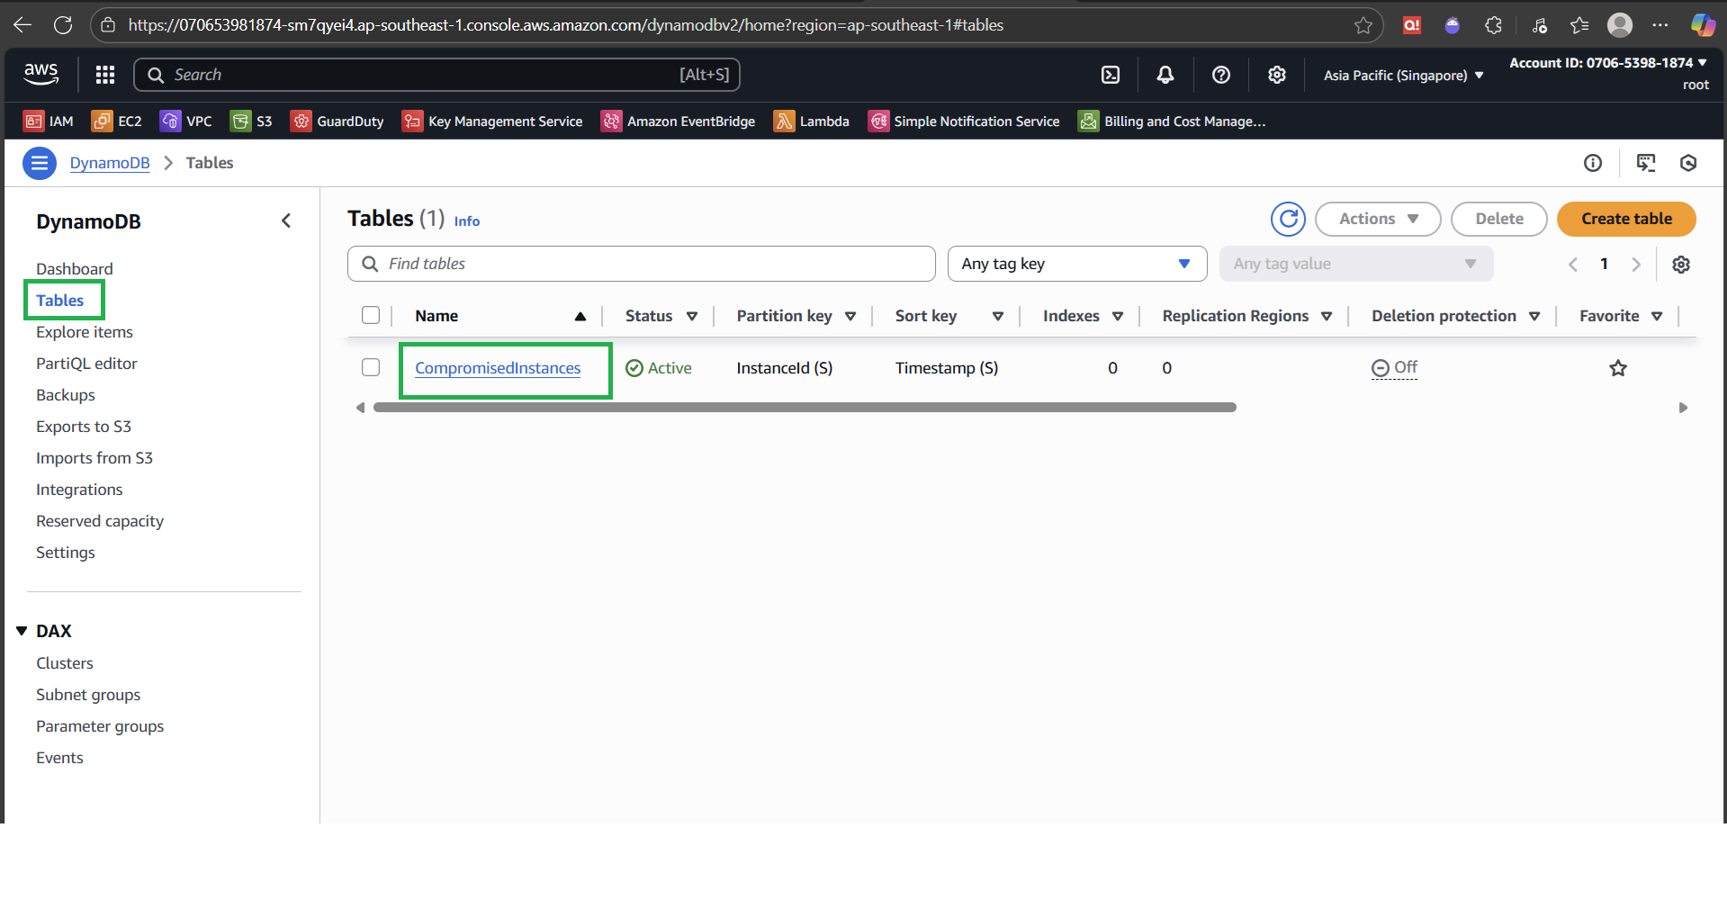Open the info panel icon at top right
This screenshot has width=1727, height=918.
point(1593,163)
